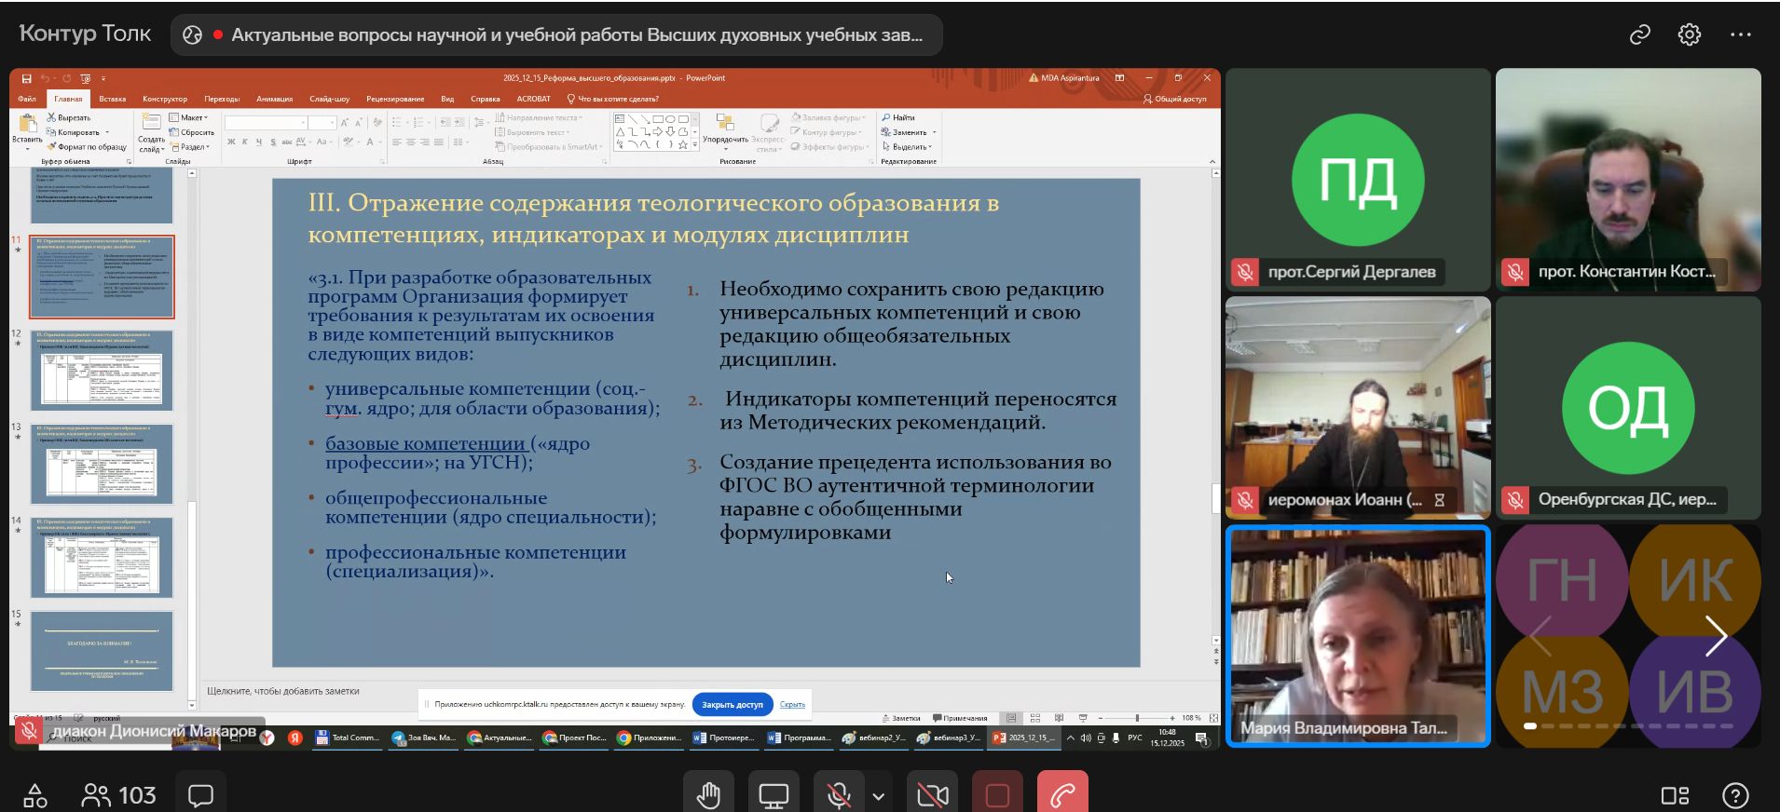
Task: Unmute the microphone
Action: click(x=838, y=795)
